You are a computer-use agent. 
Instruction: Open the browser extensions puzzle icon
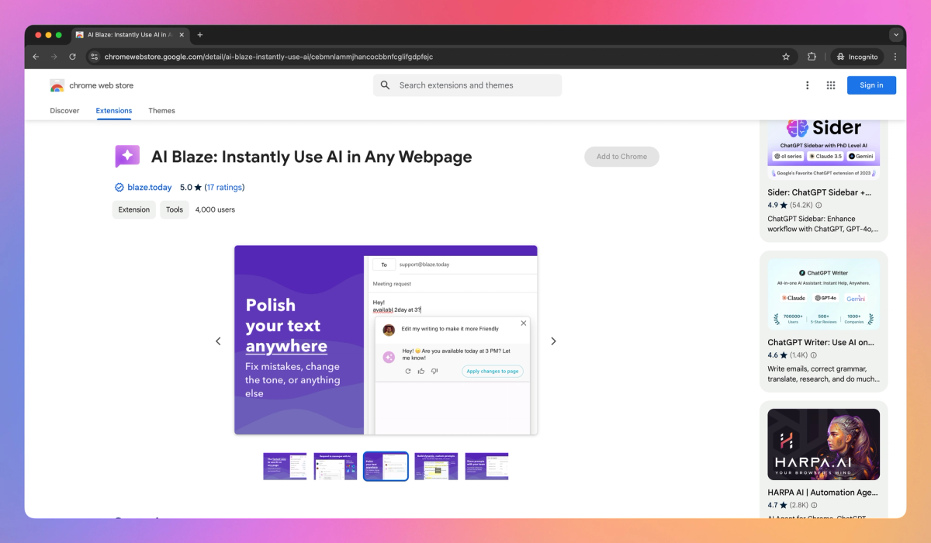click(x=812, y=57)
